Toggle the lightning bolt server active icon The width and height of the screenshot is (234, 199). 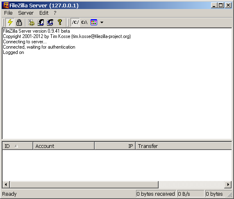click(x=10, y=22)
